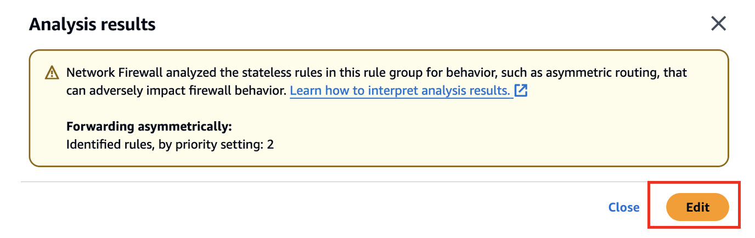Click the external link icon
Viewport: 755px width, 238px height.
521,90
